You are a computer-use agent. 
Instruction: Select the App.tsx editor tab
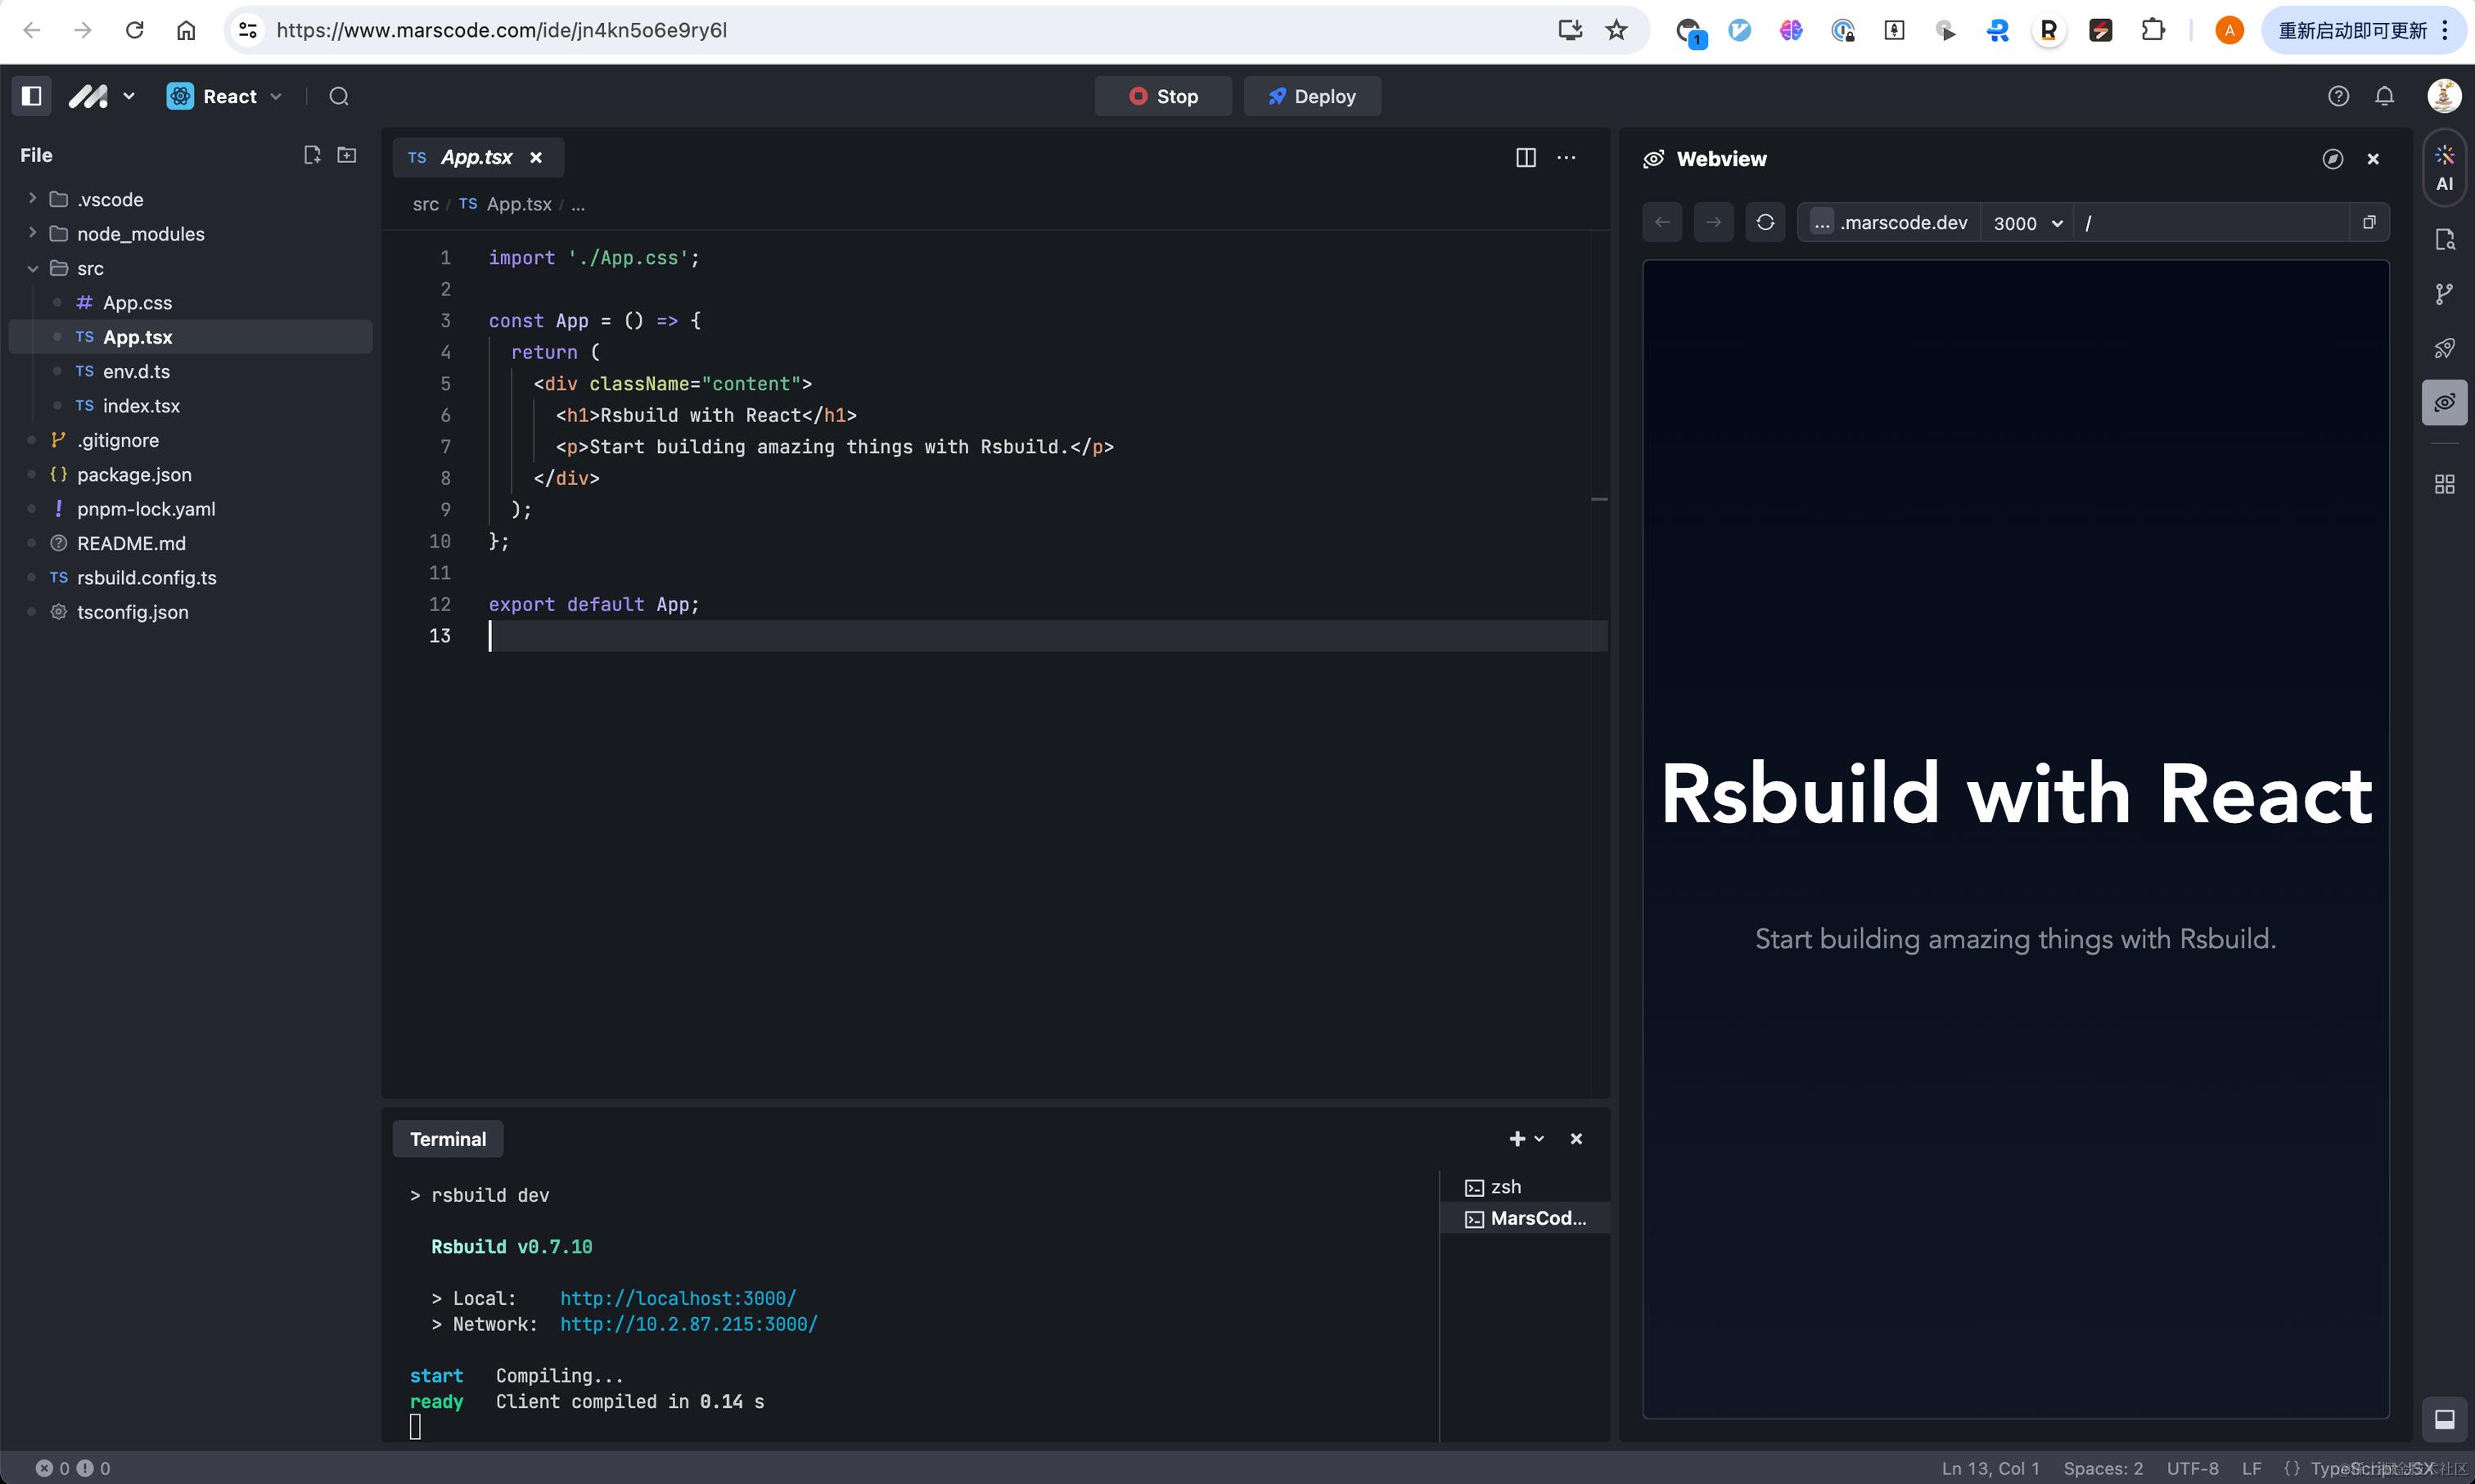click(x=476, y=158)
